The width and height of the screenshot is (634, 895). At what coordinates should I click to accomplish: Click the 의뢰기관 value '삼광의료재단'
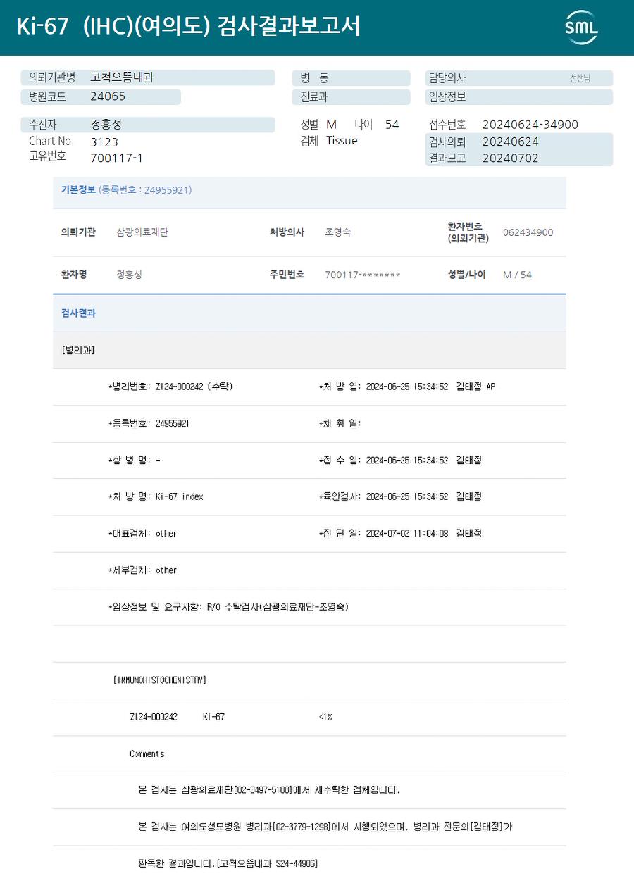click(x=142, y=232)
